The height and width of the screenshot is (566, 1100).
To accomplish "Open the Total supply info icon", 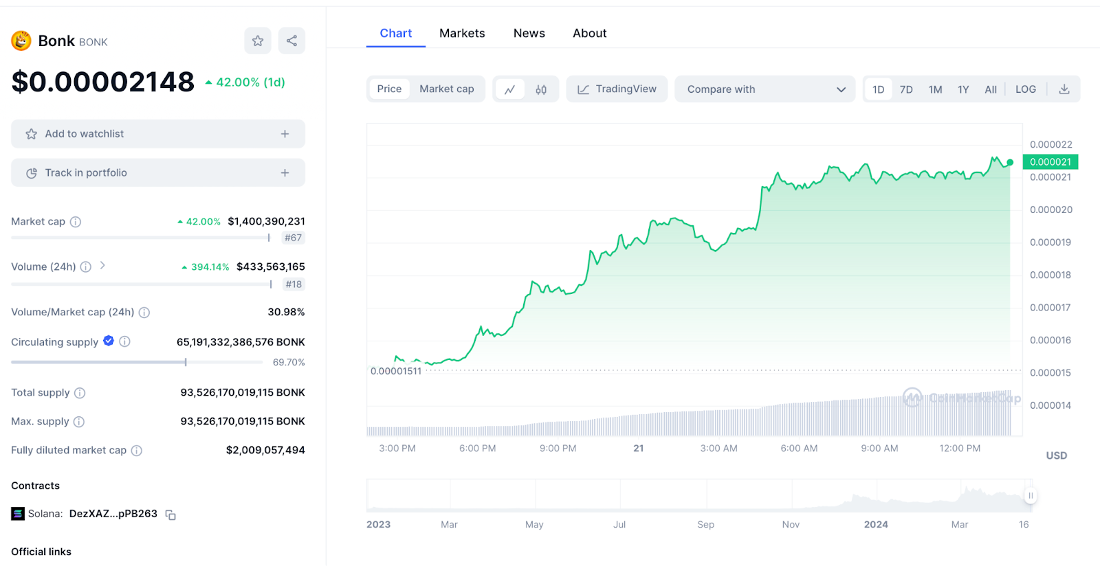I will (80, 393).
